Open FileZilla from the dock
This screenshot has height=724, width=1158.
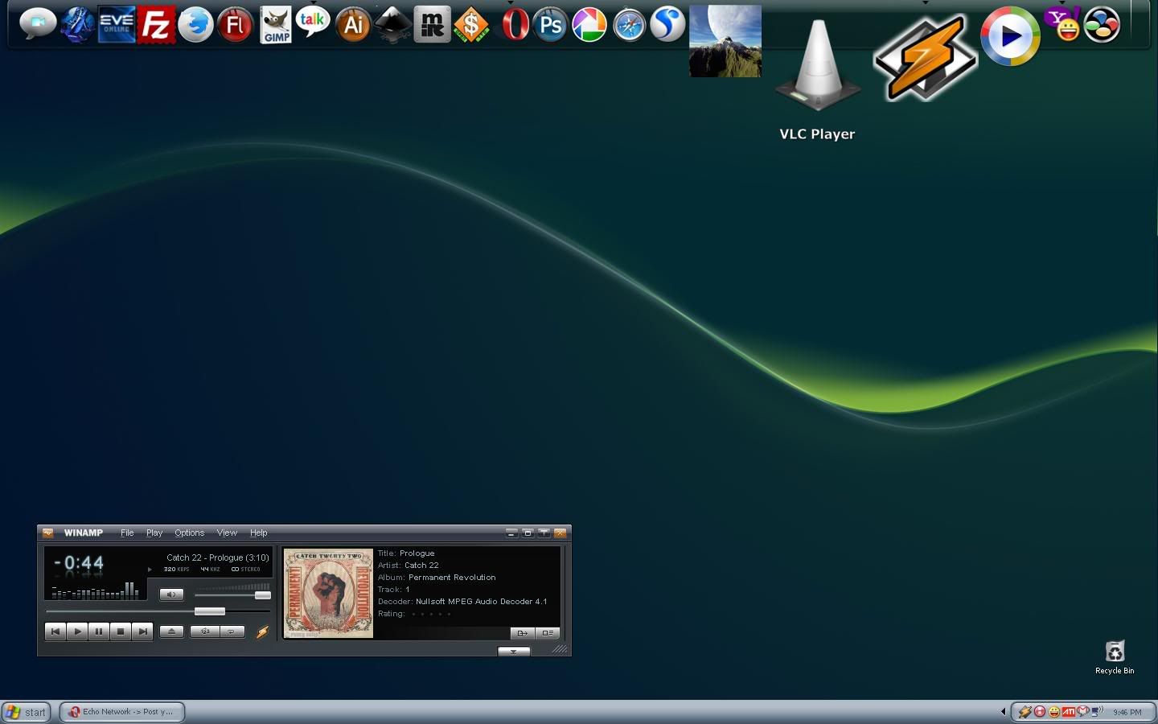click(156, 25)
